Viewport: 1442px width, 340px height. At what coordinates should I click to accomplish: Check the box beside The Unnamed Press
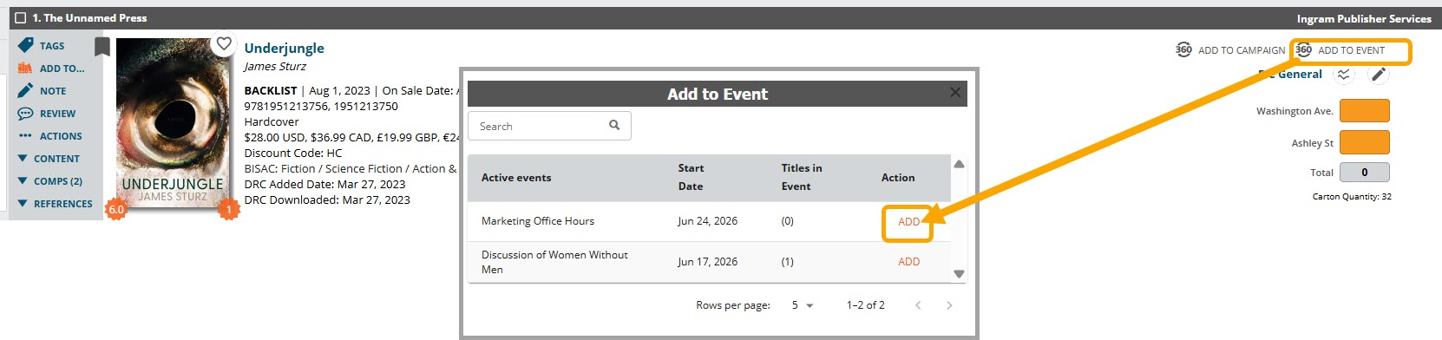click(x=21, y=17)
